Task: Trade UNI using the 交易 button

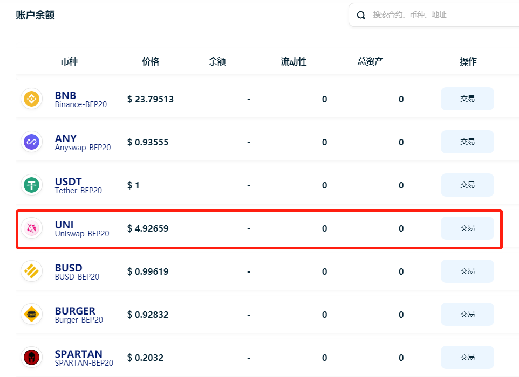Action: point(467,228)
